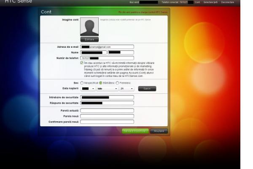
Task: Click the dark button next to birth date
Action: tap(147, 89)
